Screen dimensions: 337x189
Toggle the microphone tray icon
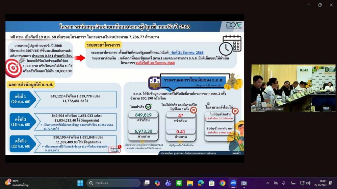pos(283,183)
